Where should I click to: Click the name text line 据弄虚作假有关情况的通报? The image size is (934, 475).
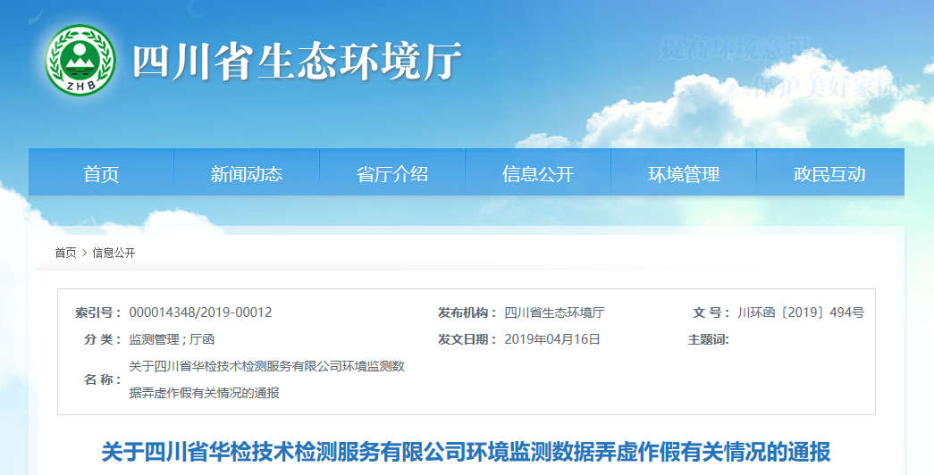205,393
